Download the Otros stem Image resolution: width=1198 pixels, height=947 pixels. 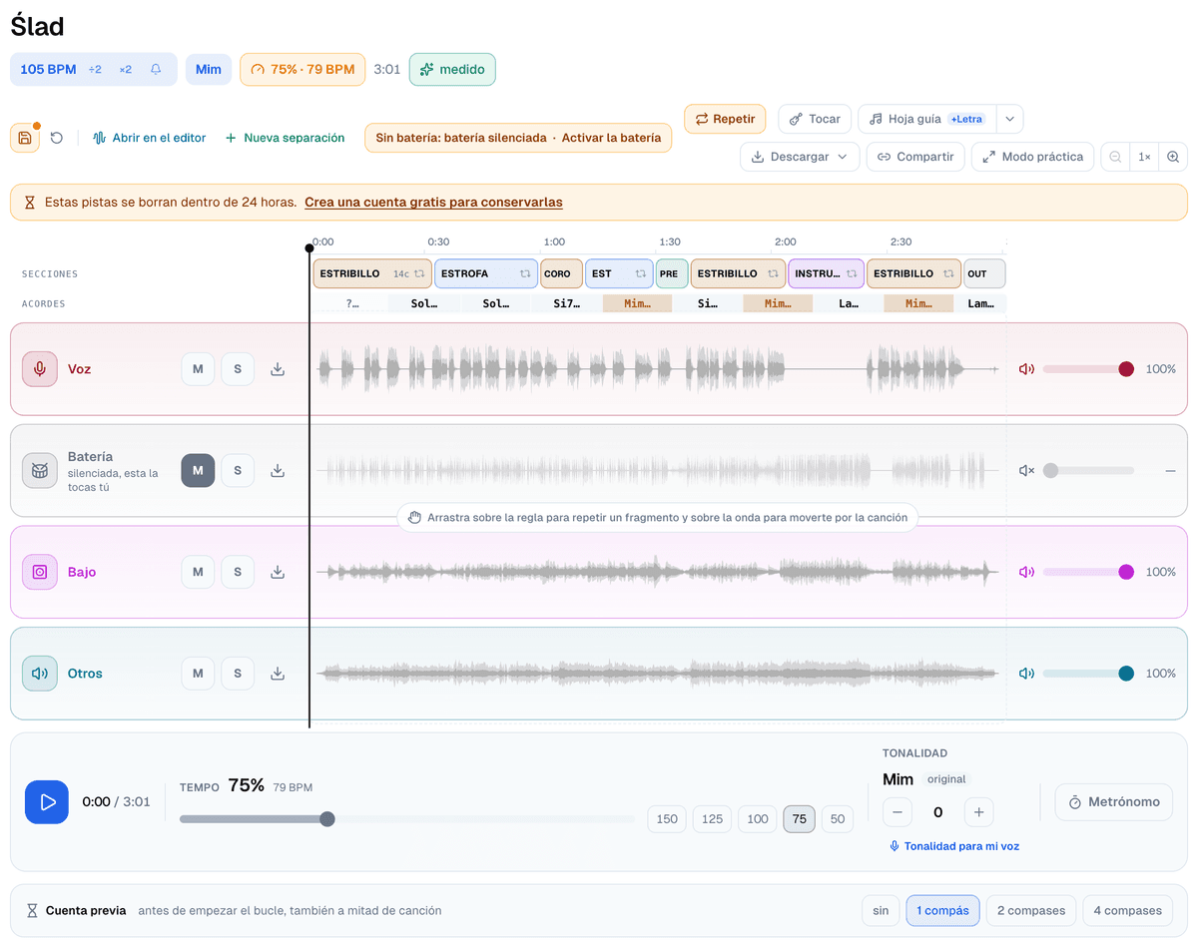click(278, 674)
